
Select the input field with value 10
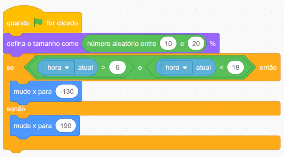pyautogui.click(x=168, y=44)
